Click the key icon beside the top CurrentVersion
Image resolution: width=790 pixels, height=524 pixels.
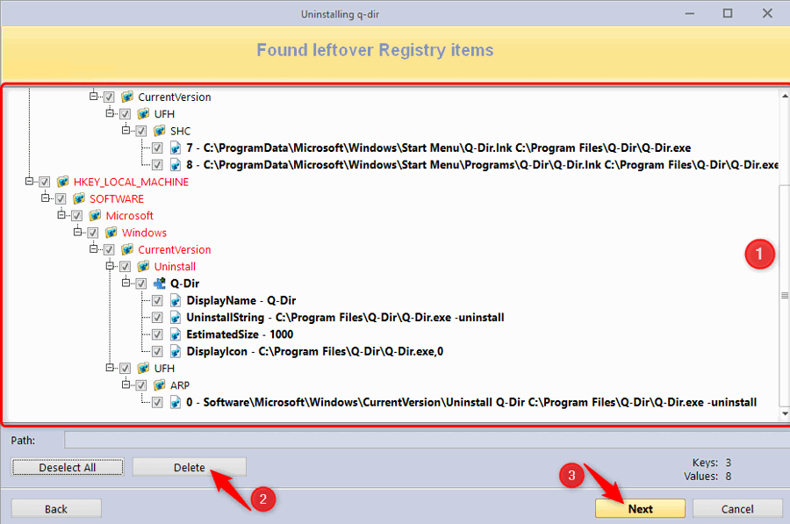[x=127, y=97]
